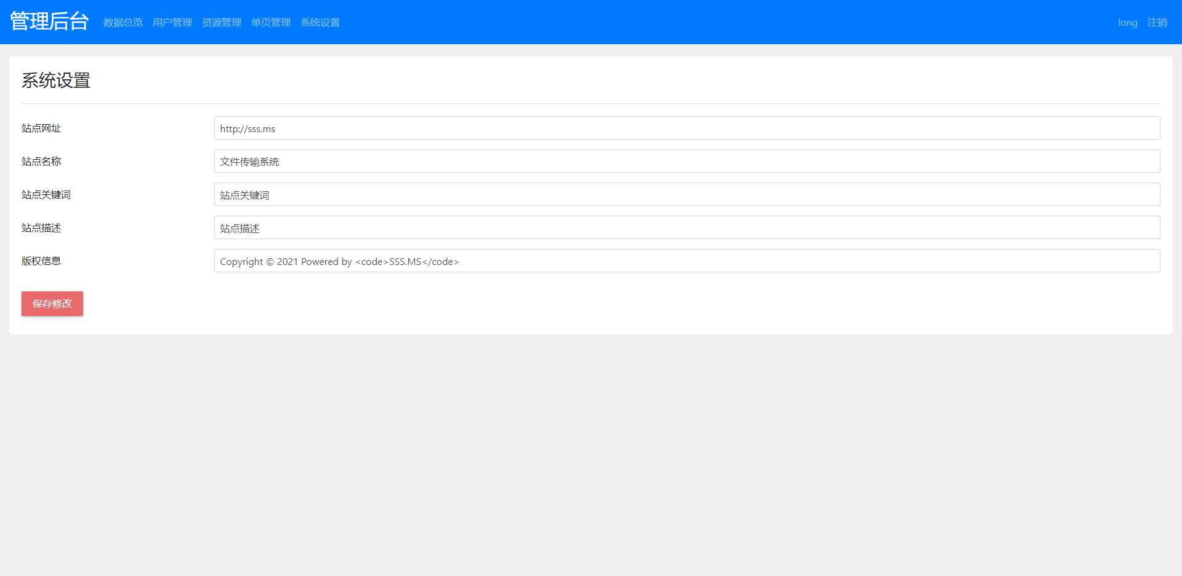Click inside the 站点描述 text input box
The width and height of the screenshot is (1182, 576).
pos(686,228)
